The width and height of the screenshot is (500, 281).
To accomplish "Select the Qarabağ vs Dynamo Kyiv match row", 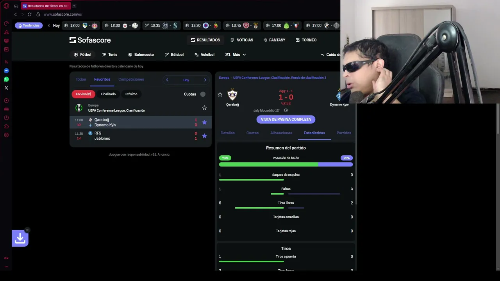I will pyautogui.click(x=141, y=122).
